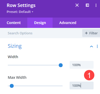
Task: Click the Max Width slider handle
Action: tap(12, 86)
